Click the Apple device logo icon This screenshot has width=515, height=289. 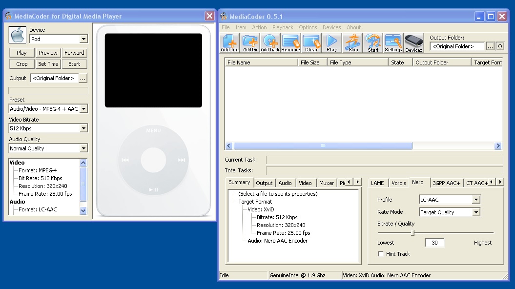17,35
